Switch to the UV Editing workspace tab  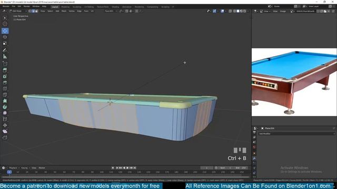coord(89,7)
